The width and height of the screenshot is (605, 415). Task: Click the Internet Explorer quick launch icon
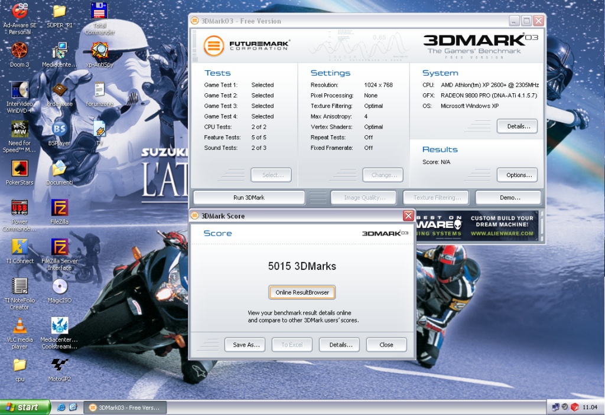pyautogui.click(x=61, y=407)
